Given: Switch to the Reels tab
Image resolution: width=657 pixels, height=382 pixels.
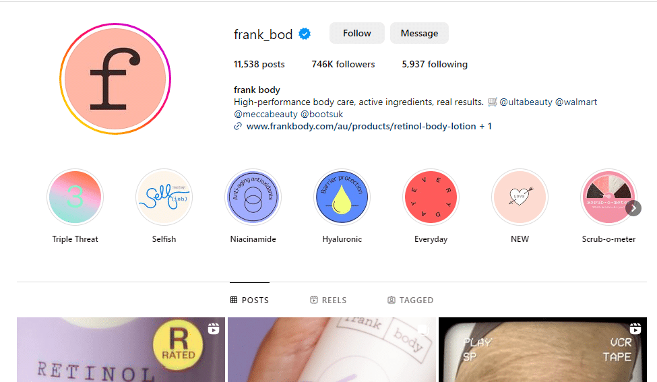Looking at the screenshot, I should (x=328, y=300).
